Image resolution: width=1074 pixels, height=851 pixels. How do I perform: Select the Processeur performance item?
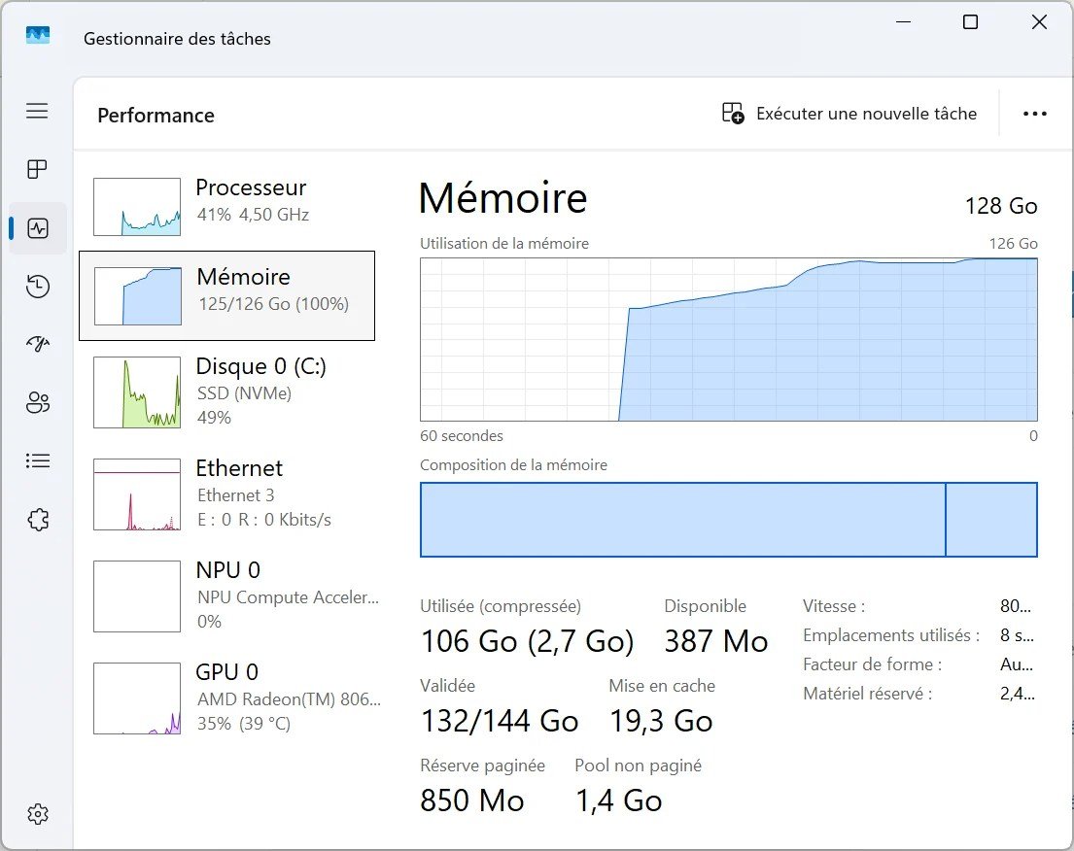point(226,207)
